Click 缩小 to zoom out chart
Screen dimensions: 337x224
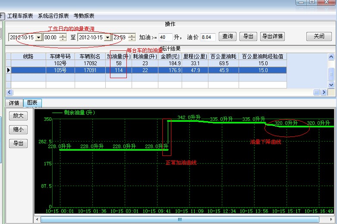point(18,129)
